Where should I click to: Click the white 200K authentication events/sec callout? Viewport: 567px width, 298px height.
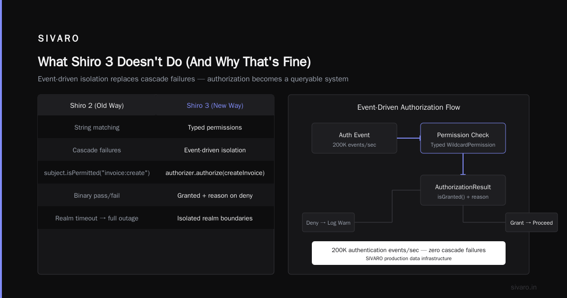coord(409,253)
